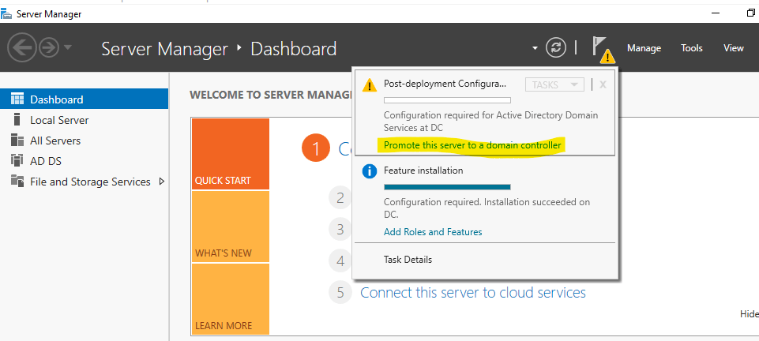Image resolution: width=759 pixels, height=341 pixels.
Task: Open navigation history dropdown arrow
Action: pos(68,48)
